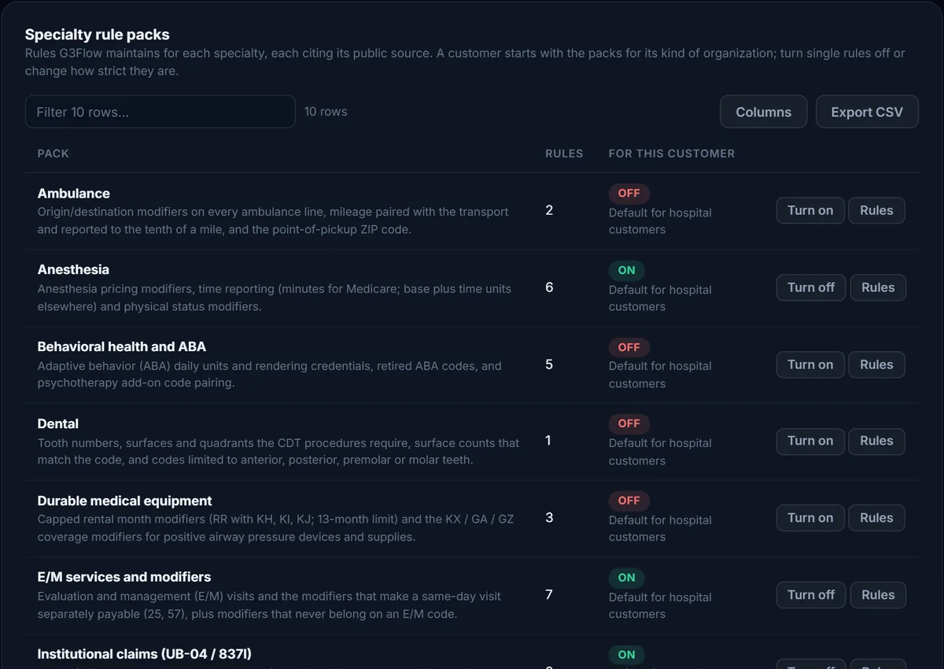The height and width of the screenshot is (669, 944).
Task: View Rules for Behavioral health and ABA
Action: pyautogui.click(x=876, y=364)
